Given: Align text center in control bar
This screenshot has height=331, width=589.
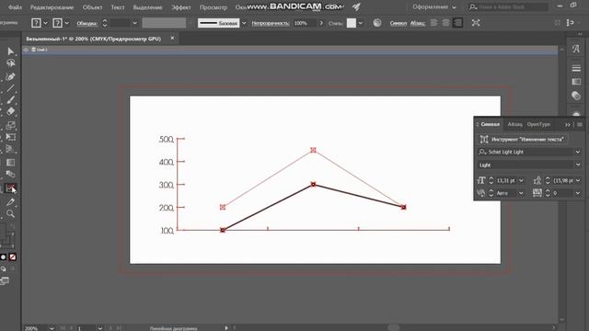Looking at the screenshot, I should coord(445,23).
